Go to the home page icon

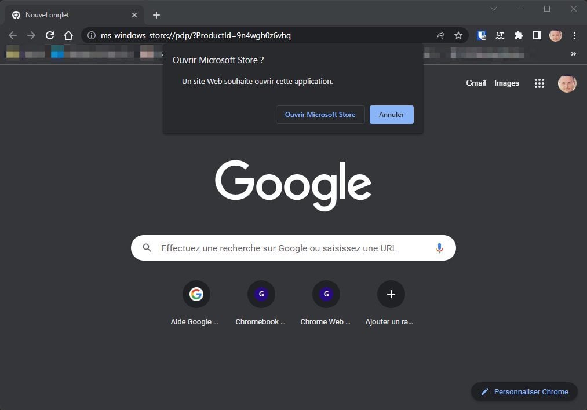(x=68, y=35)
